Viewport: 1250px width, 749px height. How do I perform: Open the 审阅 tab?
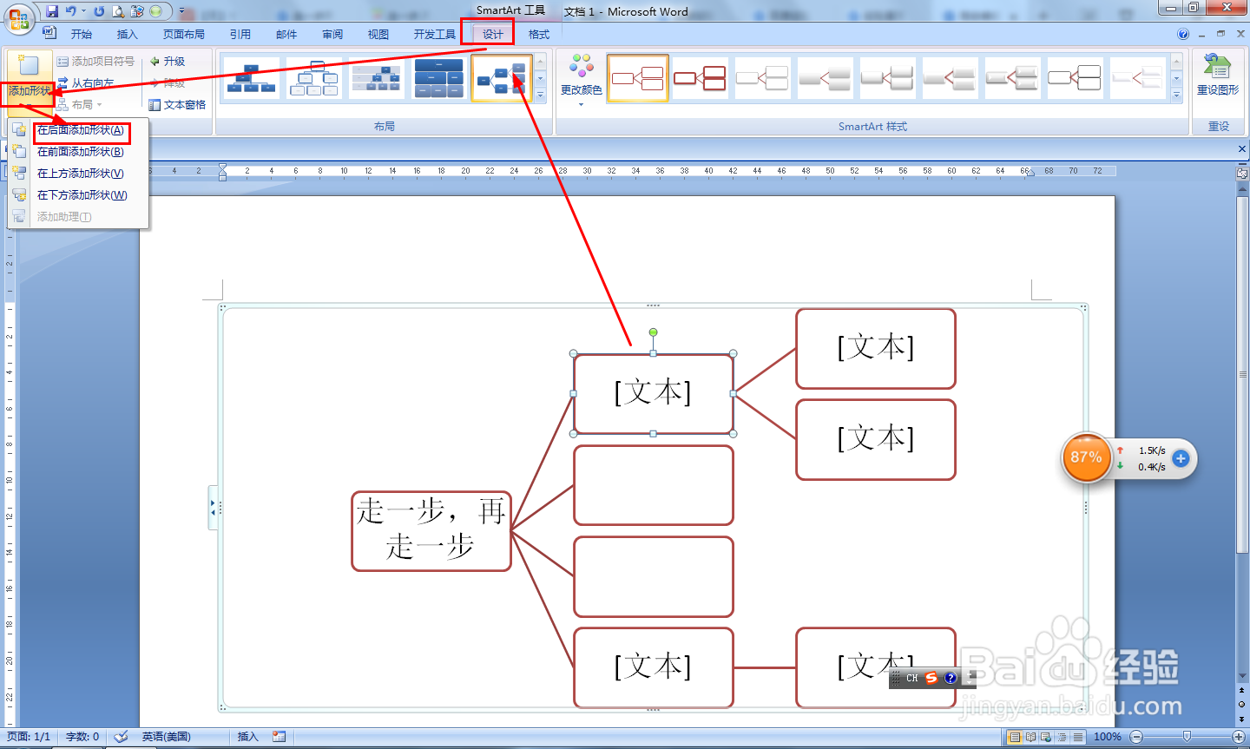tap(332, 35)
